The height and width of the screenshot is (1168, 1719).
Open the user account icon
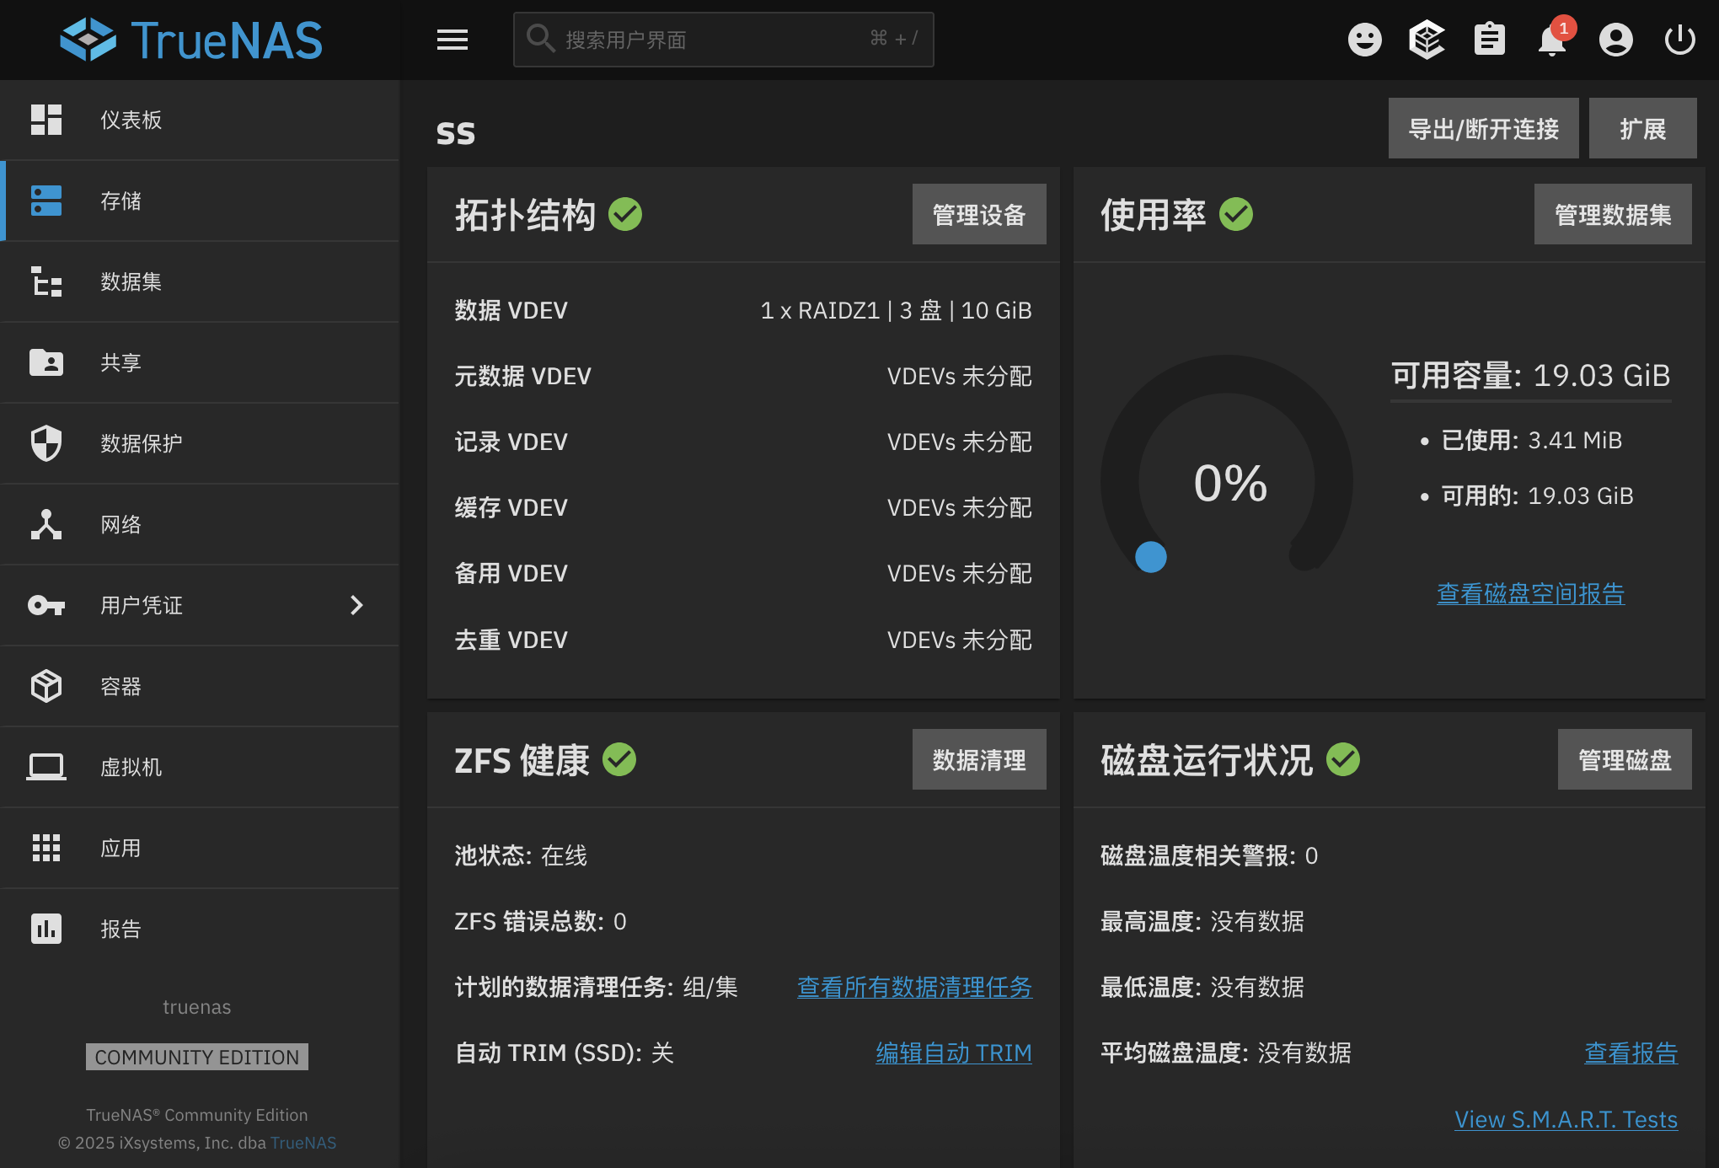[x=1615, y=40]
